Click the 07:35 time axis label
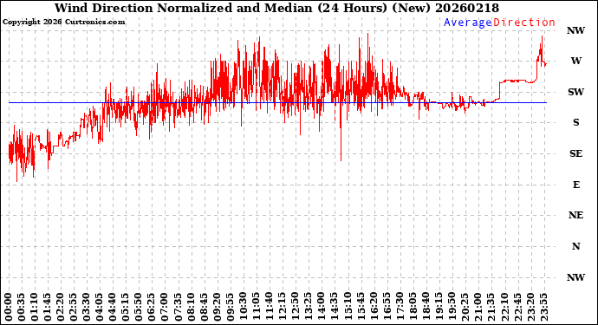This screenshot has height=325, width=598. 179,308
